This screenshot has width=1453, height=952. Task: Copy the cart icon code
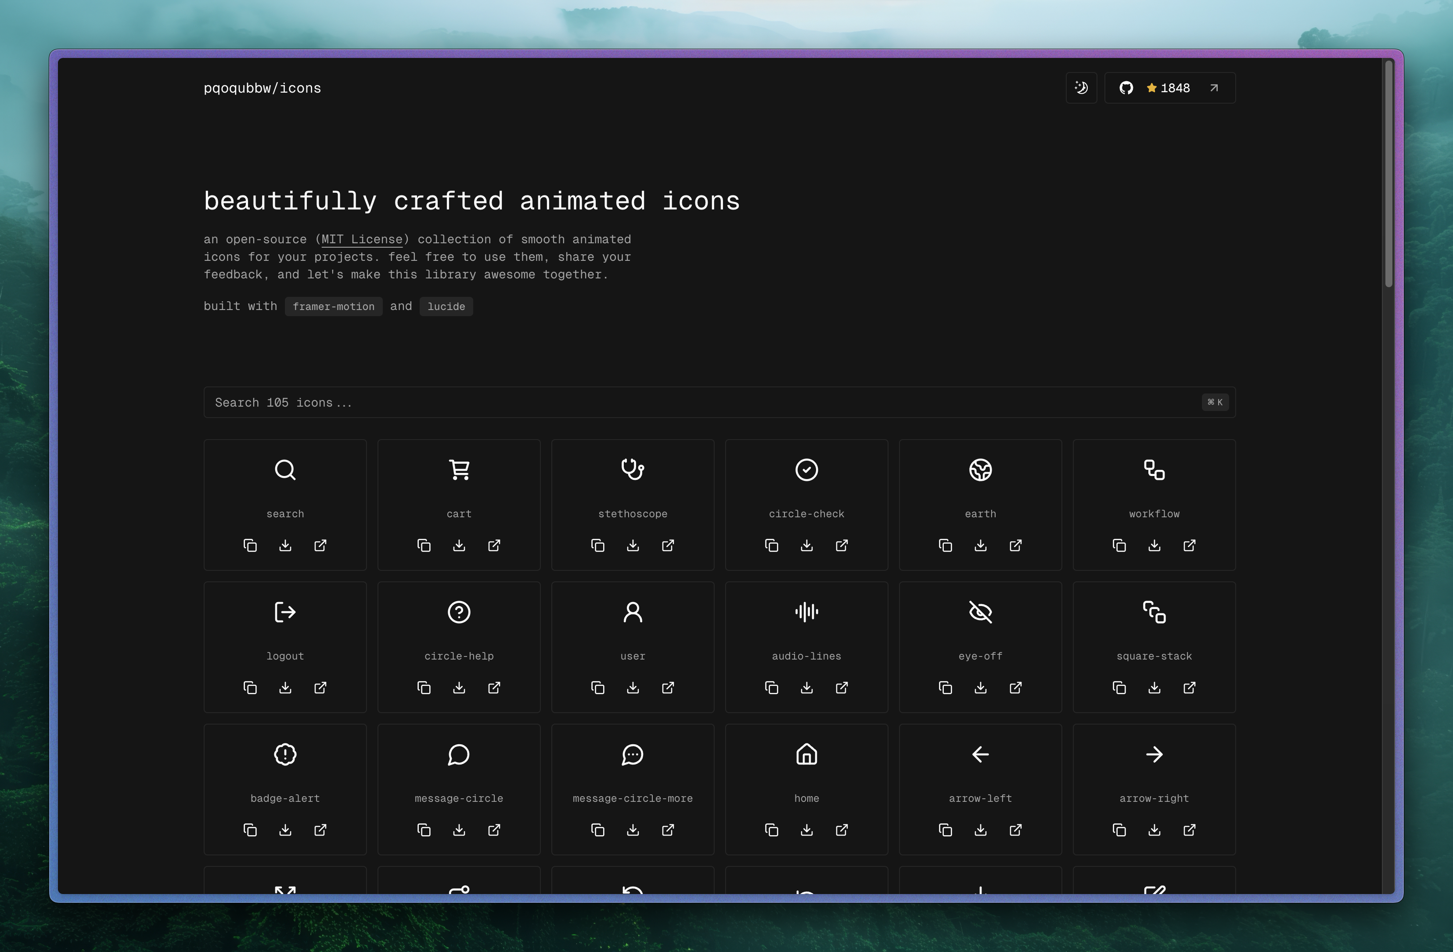[424, 545]
